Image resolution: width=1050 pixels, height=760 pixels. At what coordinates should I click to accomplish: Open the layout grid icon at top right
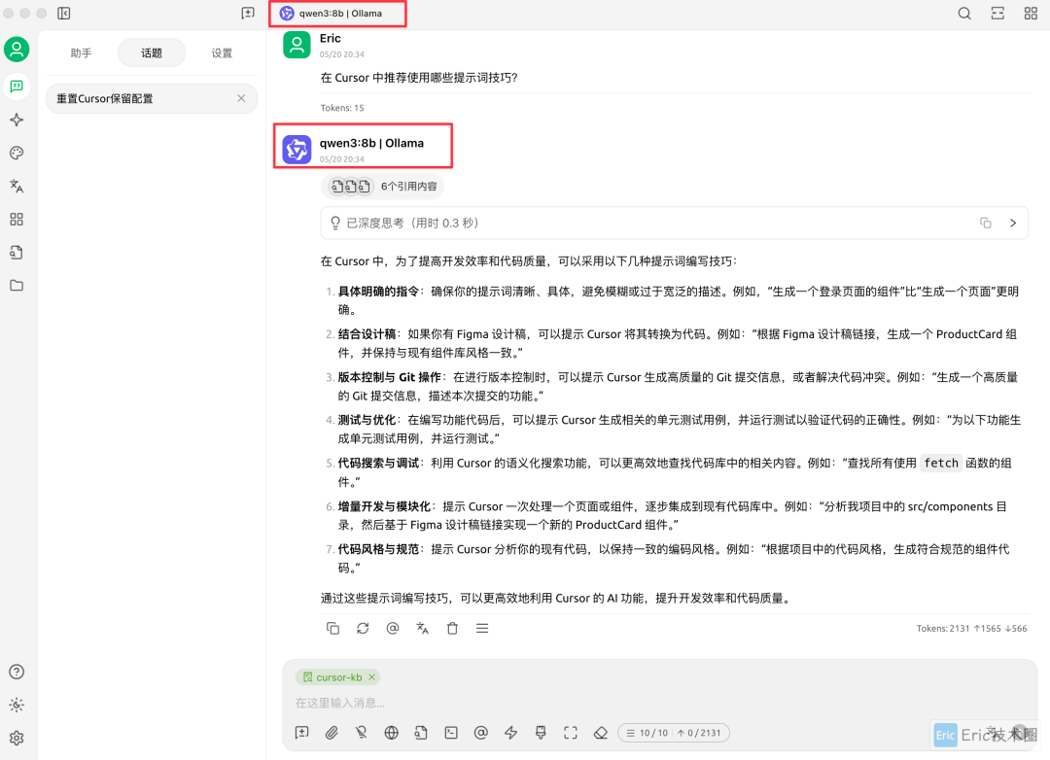pyautogui.click(x=1031, y=14)
